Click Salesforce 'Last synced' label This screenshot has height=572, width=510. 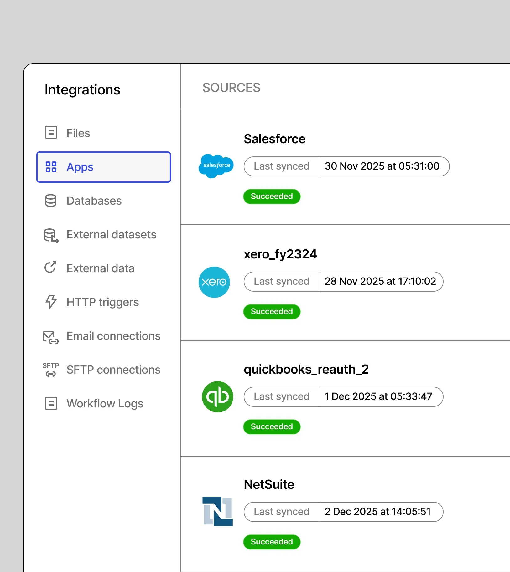tap(282, 166)
